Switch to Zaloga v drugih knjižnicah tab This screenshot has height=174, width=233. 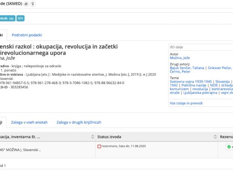pyautogui.click(x=79, y=122)
